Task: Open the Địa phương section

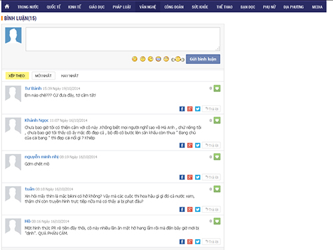Action: (294, 7)
